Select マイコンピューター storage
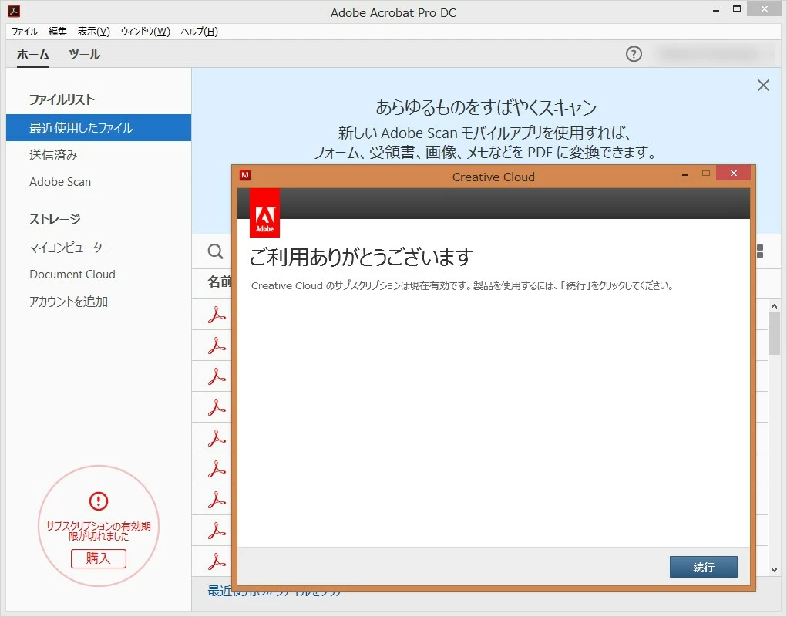The image size is (787, 617). 70,248
